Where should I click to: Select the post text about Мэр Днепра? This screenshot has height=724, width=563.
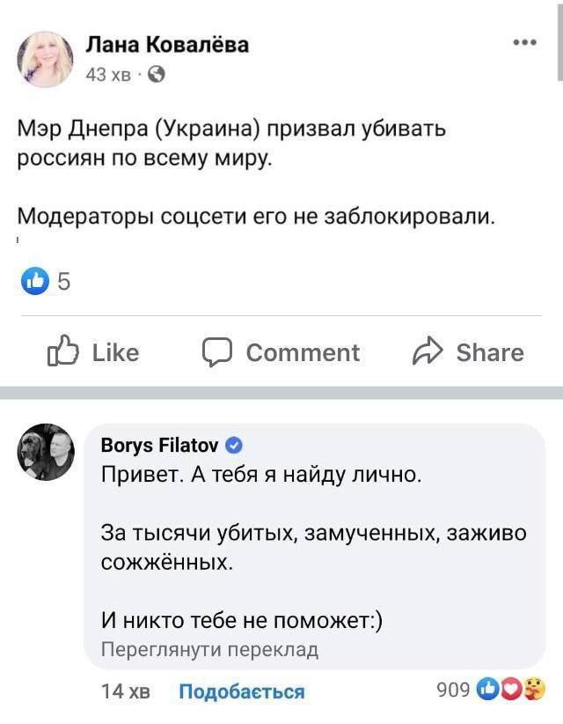click(x=232, y=144)
